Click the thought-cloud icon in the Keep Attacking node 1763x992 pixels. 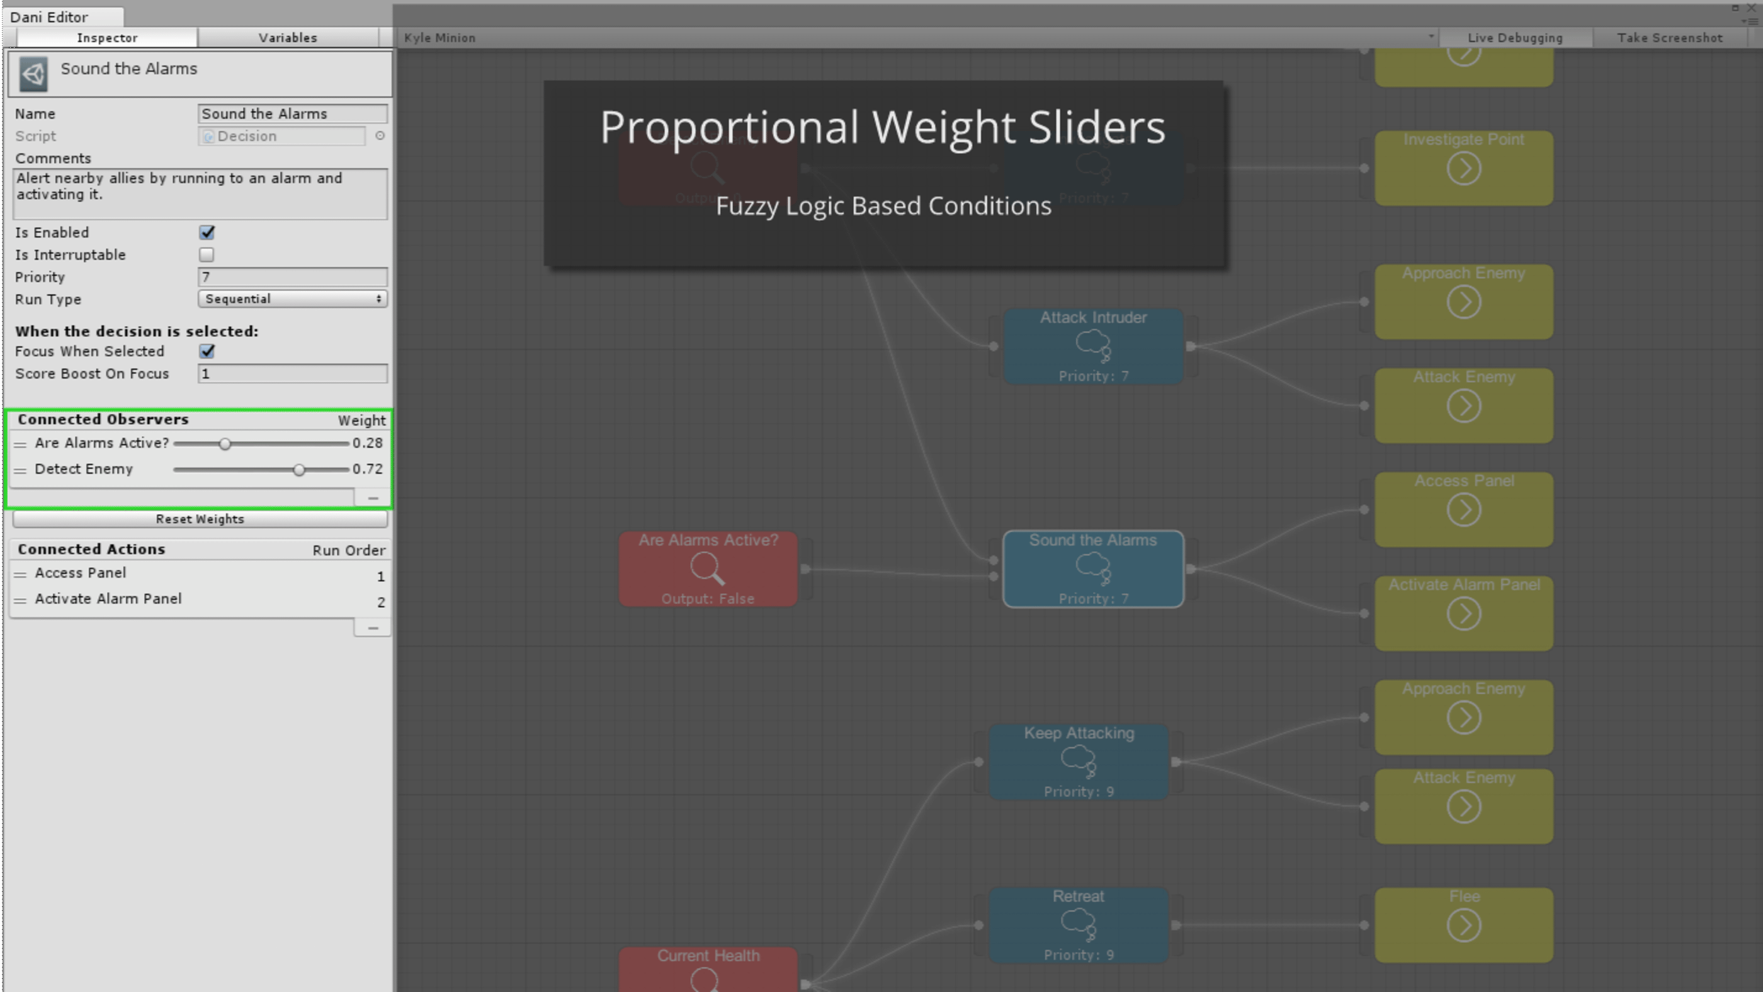pyautogui.click(x=1079, y=761)
